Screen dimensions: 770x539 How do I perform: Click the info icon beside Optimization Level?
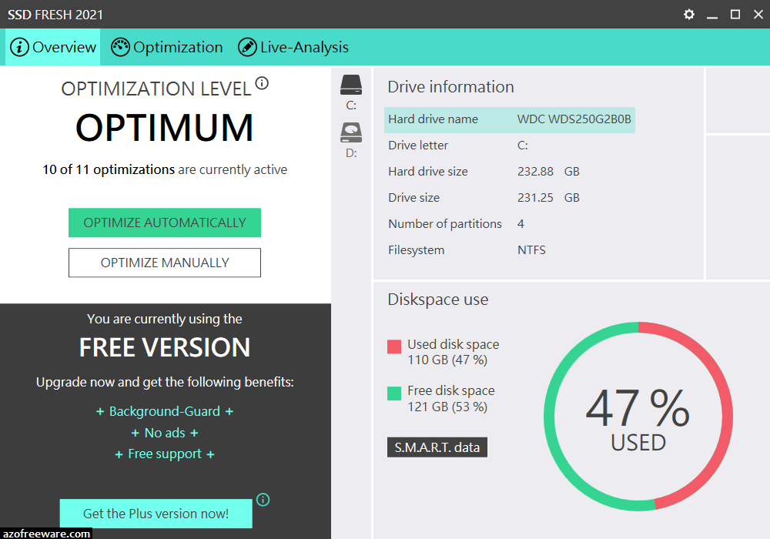click(x=263, y=83)
